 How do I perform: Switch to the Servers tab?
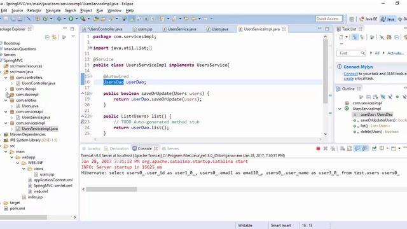170,148
